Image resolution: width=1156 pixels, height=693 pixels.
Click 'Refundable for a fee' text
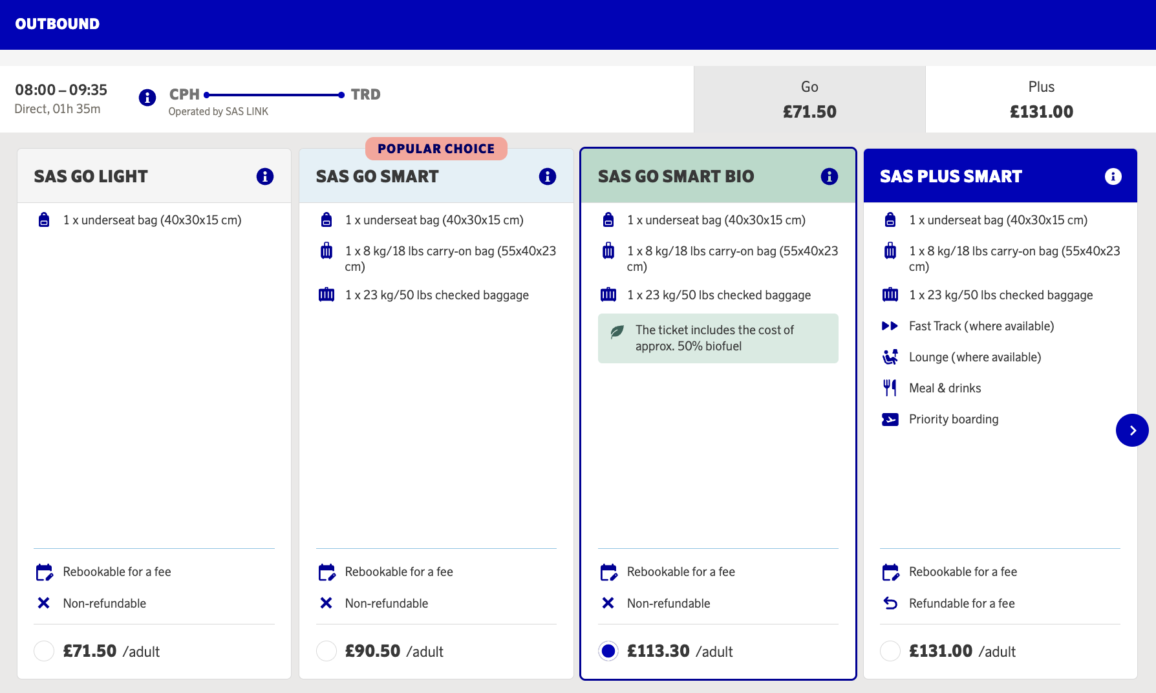962,604
